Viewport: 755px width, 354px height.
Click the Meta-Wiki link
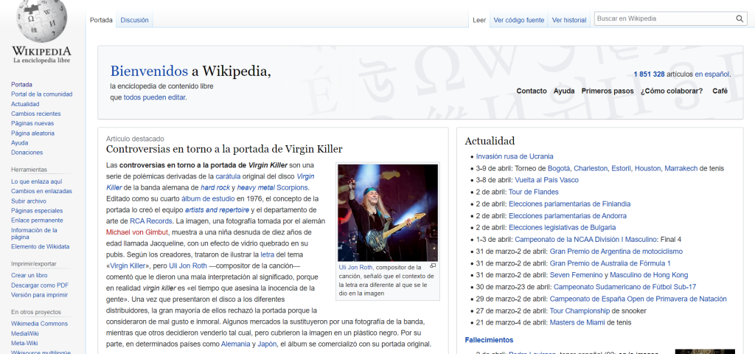[x=24, y=344]
